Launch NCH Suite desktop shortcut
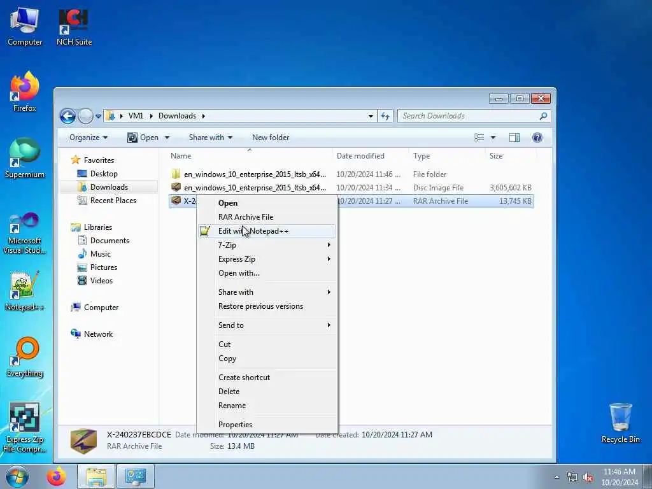Image resolution: width=652 pixels, height=489 pixels. click(74, 27)
